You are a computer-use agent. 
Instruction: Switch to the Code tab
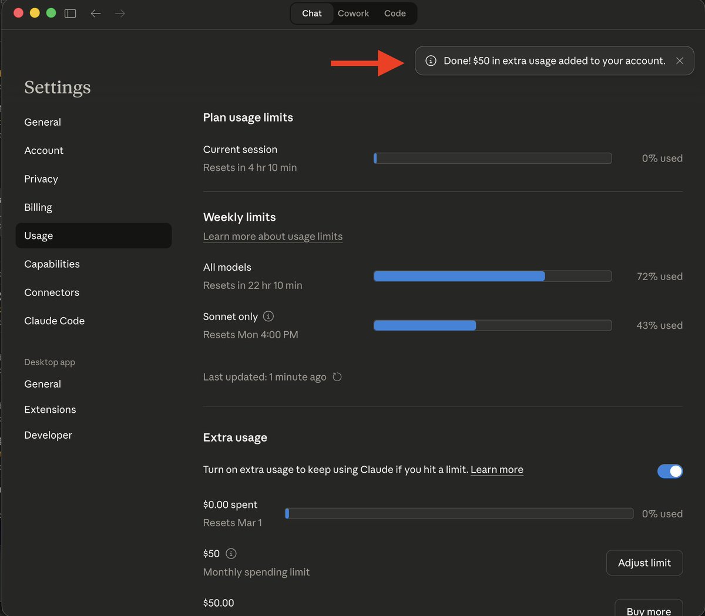click(x=395, y=13)
